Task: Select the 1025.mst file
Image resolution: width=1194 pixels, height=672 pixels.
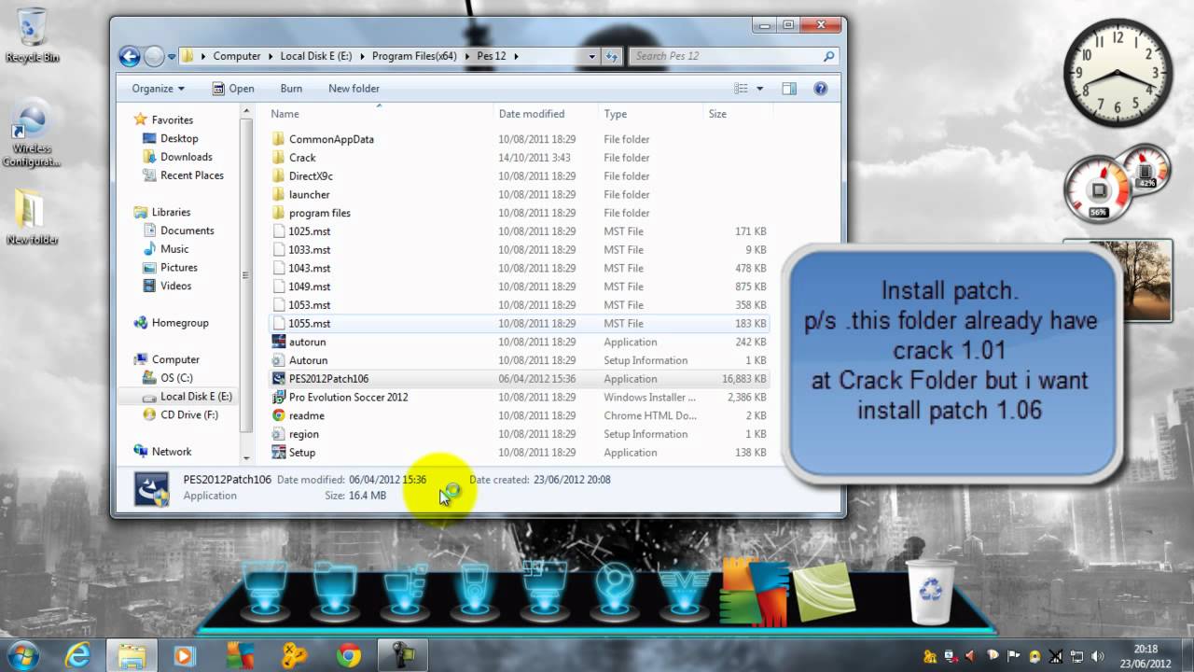Action: 309,231
